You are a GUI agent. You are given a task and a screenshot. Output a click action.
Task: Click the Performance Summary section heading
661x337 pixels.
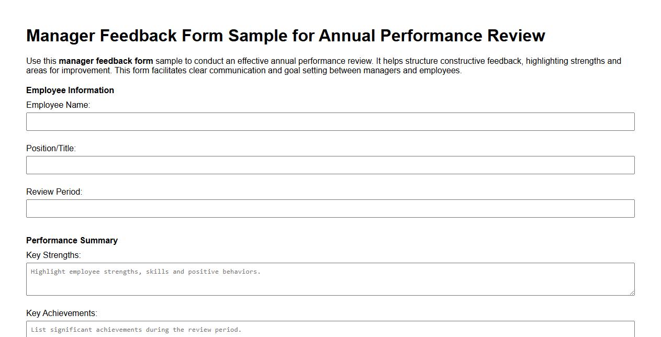[x=72, y=240]
